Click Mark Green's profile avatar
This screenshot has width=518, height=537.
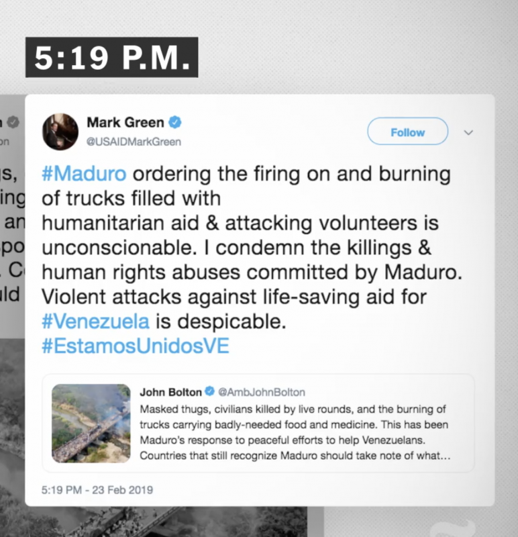pos(60,132)
